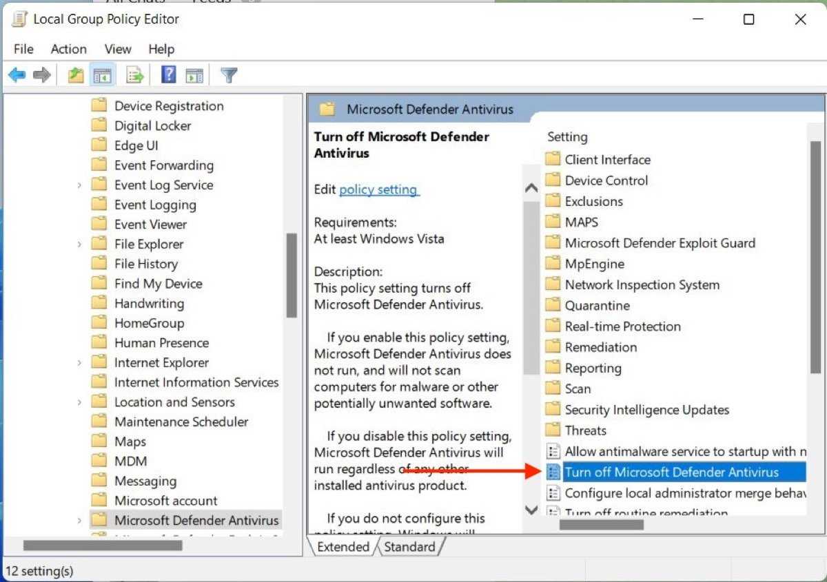Open the View menu
Viewport: 827px width, 582px height.
coord(118,49)
